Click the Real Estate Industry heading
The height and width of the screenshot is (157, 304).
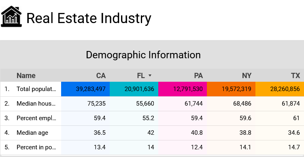pyautogui.click(x=89, y=19)
